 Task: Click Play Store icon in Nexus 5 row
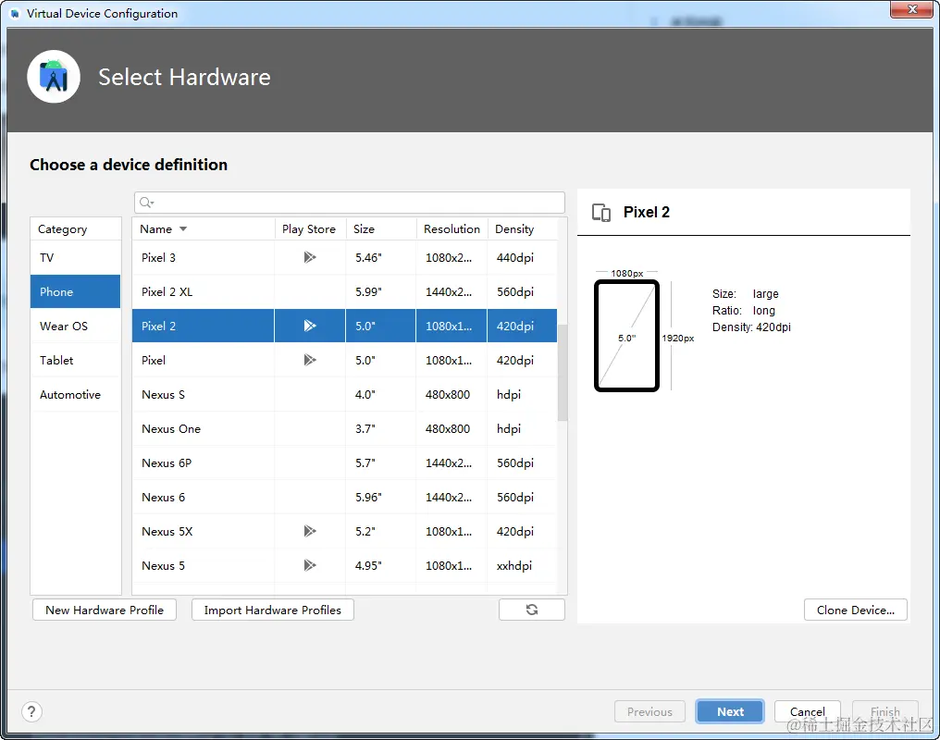[x=309, y=565]
